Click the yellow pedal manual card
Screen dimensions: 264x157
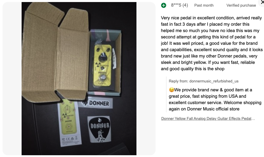[x=69, y=122]
